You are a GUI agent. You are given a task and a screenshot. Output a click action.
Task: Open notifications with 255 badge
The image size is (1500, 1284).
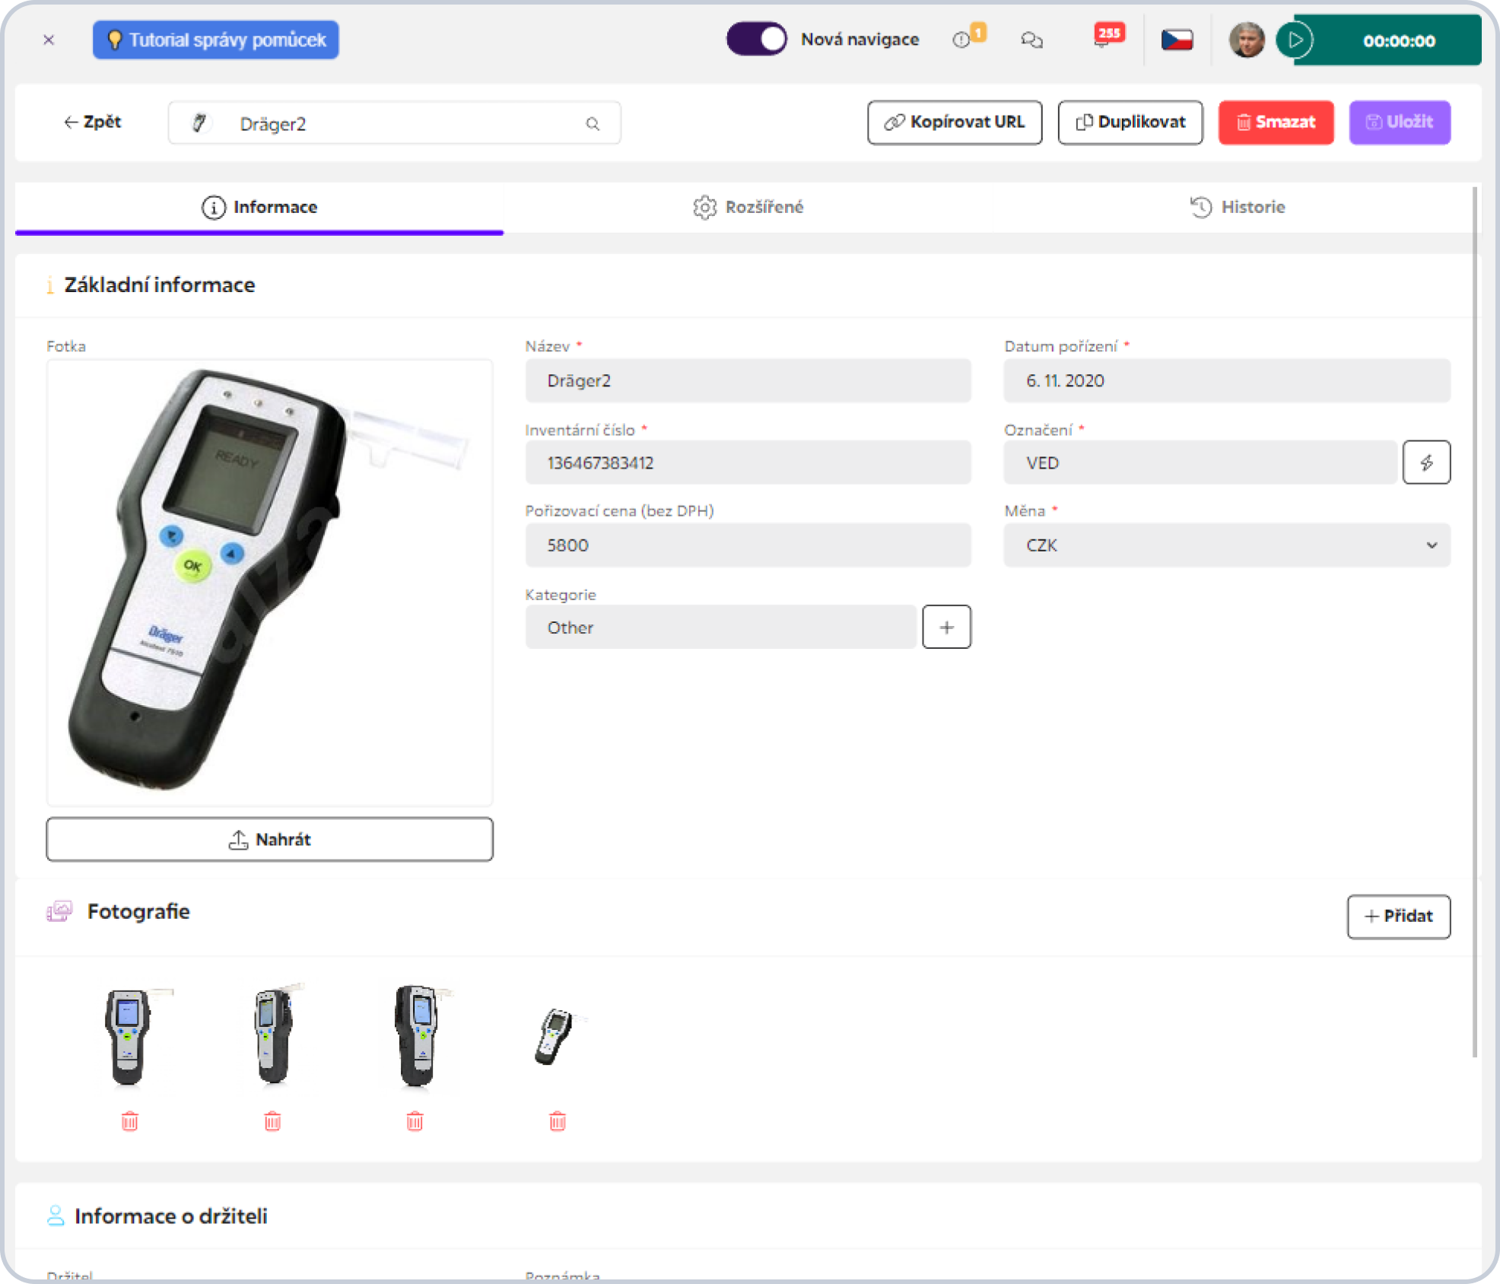1108,36
